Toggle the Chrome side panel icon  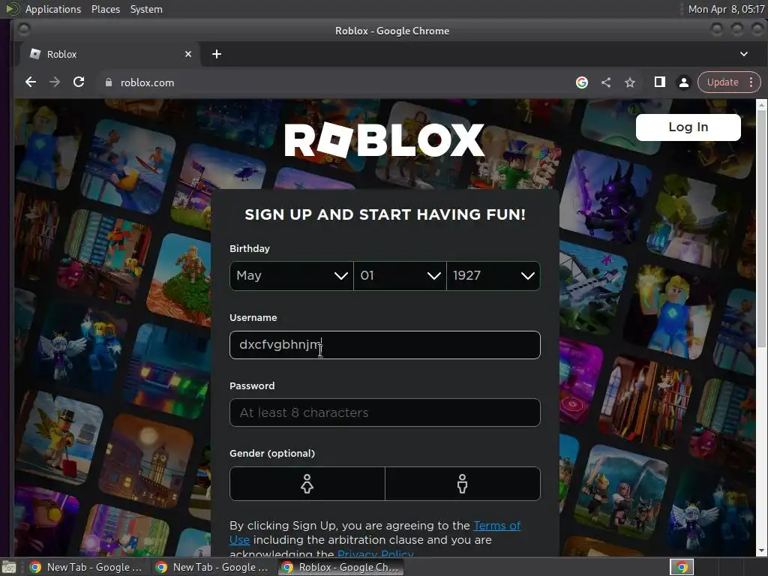pyautogui.click(x=660, y=82)
